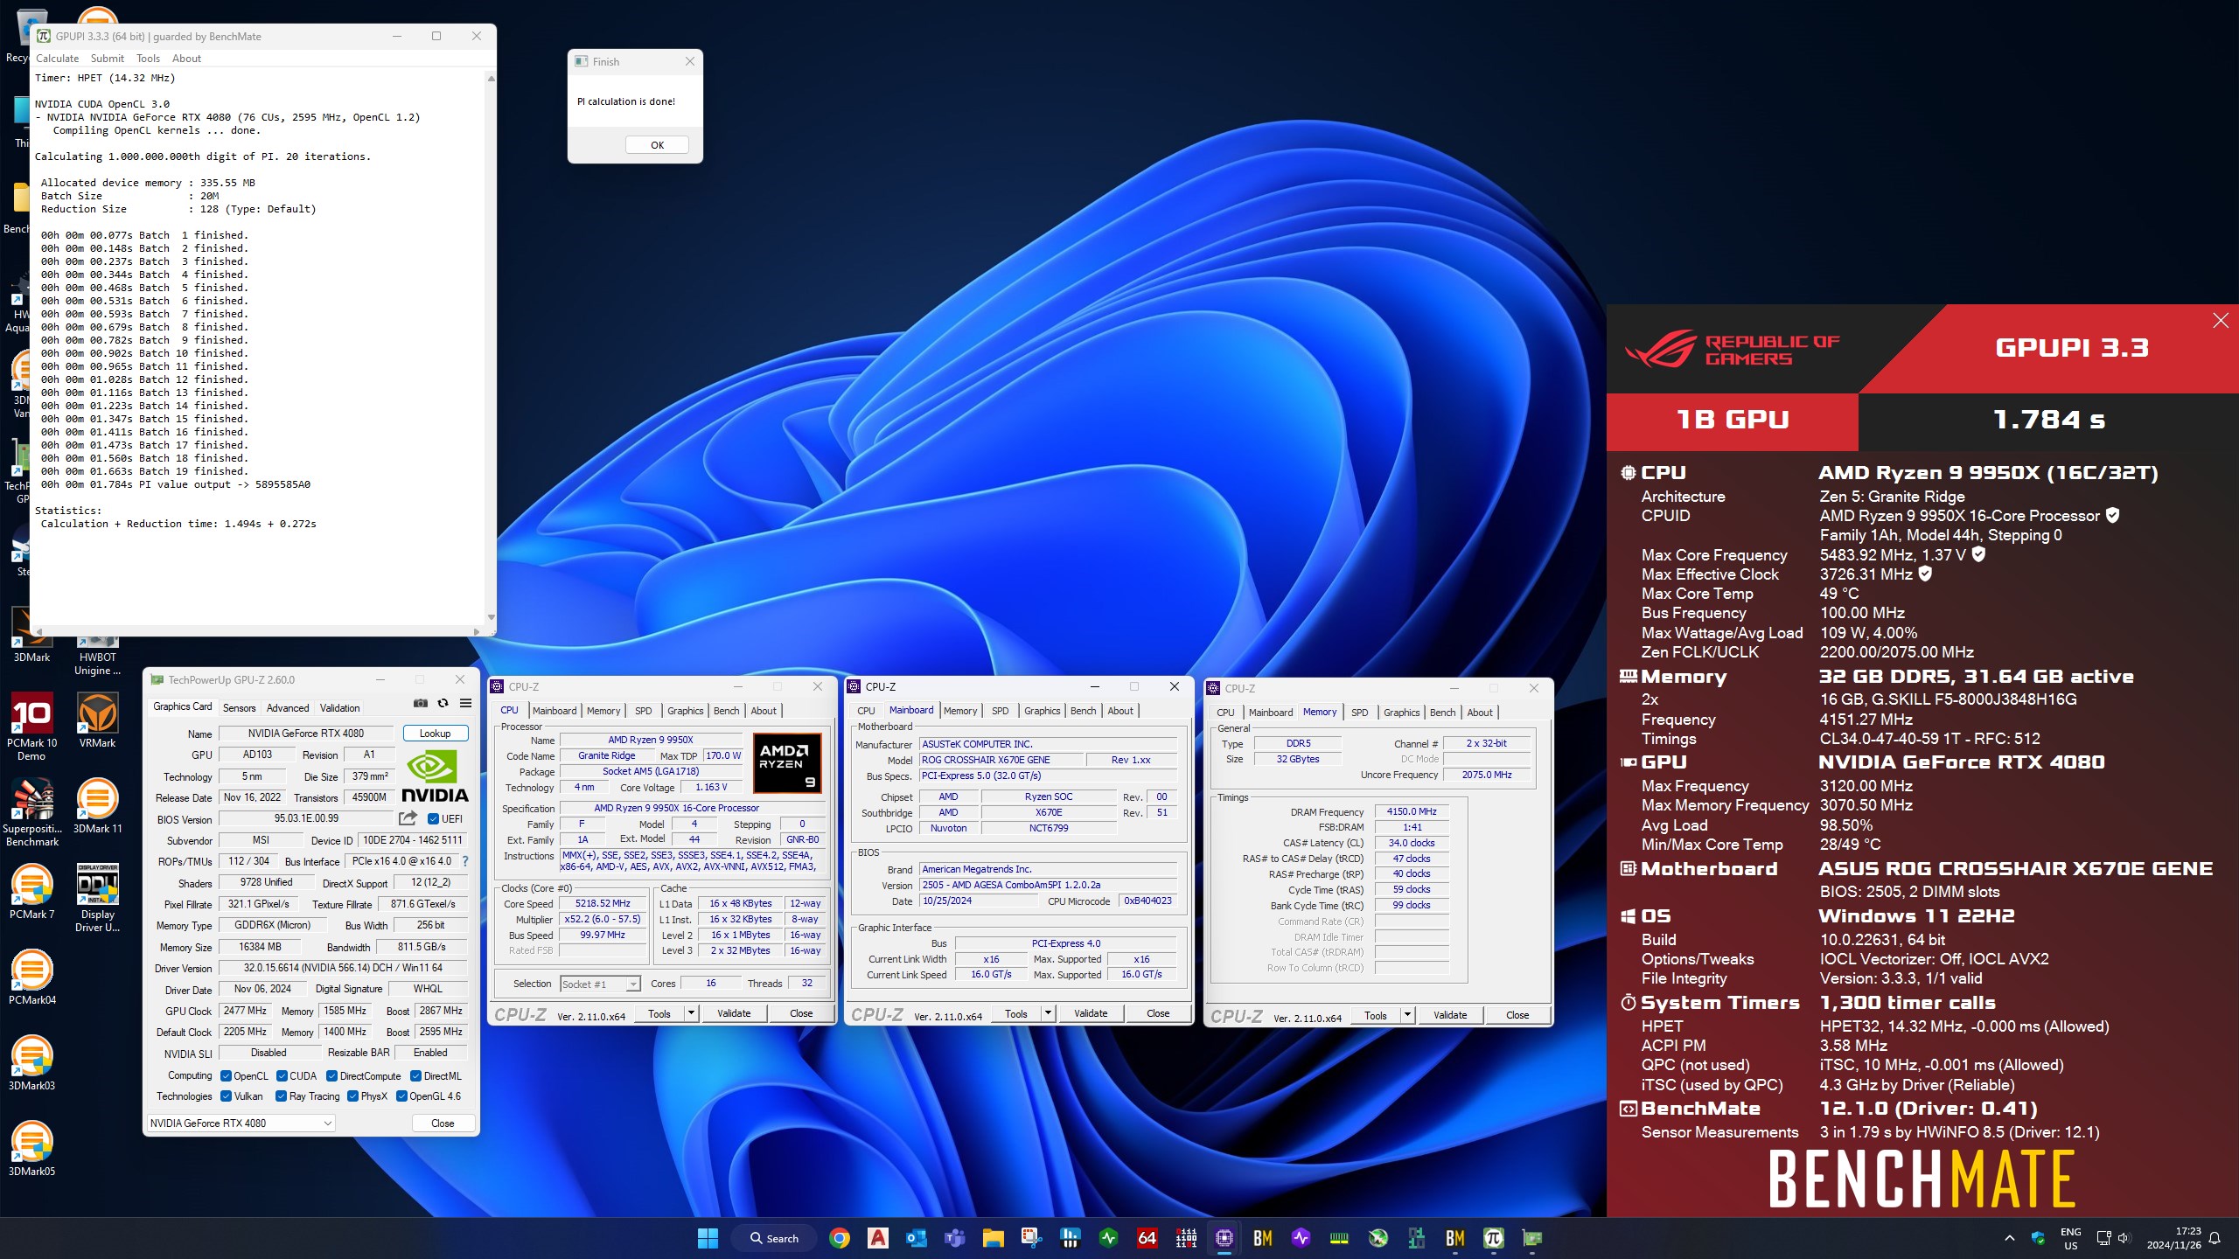Toggle the PhysX checkbox in GPU-Z

[x=352, y=1096]
